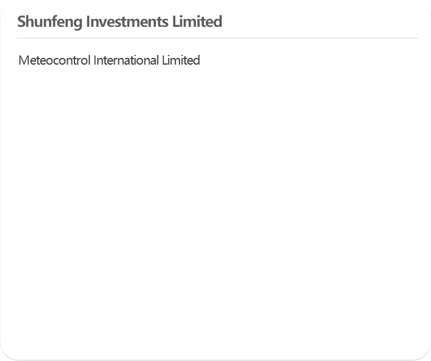
Task: Click the capital I of International
Action: pos(95,60)
